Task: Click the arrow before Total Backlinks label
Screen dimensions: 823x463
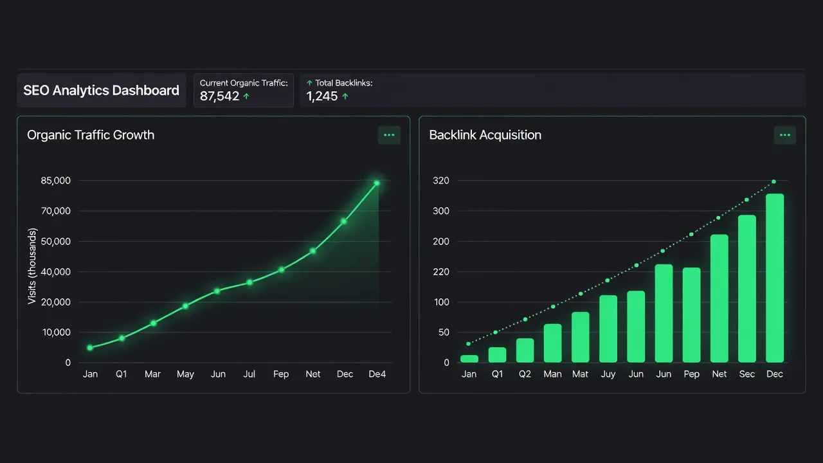Action: point(309,83)
